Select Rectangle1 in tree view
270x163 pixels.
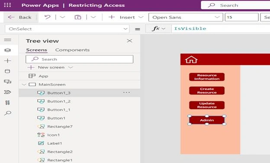click(x=60, y=160)
